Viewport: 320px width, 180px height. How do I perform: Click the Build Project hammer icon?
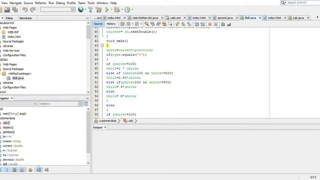pos(90,9)
